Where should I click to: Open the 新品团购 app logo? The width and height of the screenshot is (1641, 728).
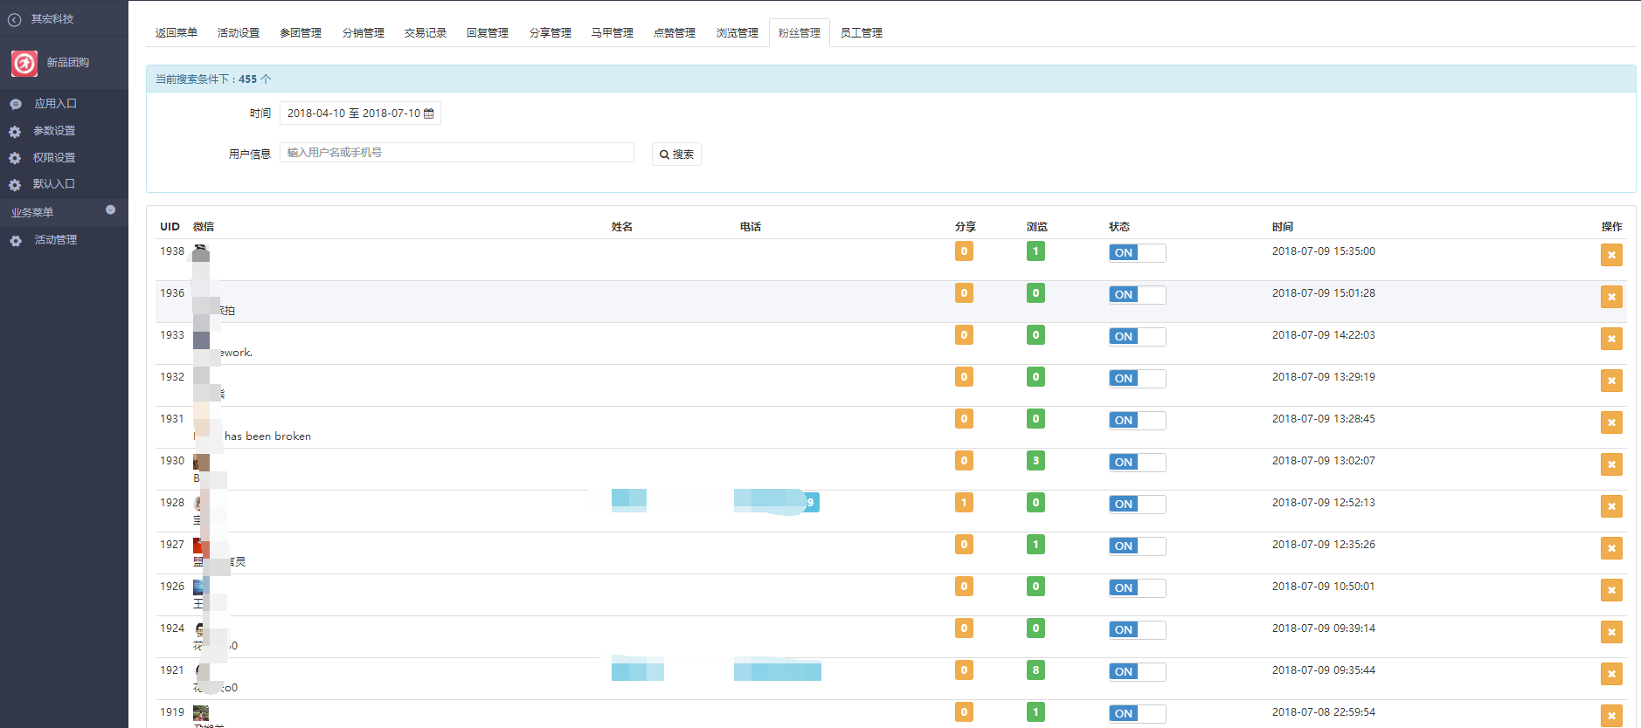[24, 63]
